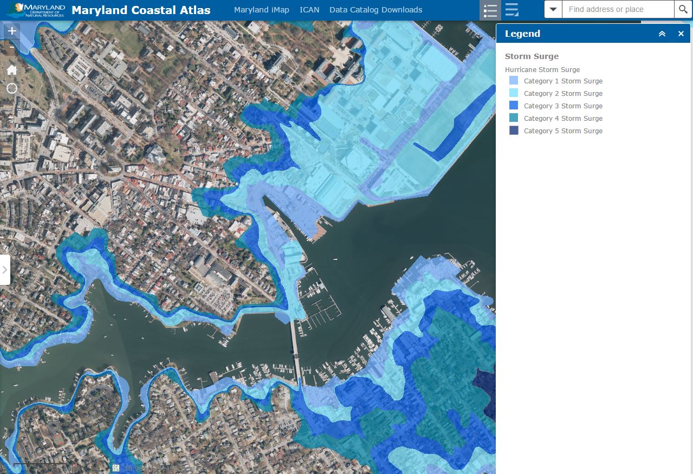Zoom out of the map
Screen dimensions: 693x474
pyautogui.click(x=12, y=48)
